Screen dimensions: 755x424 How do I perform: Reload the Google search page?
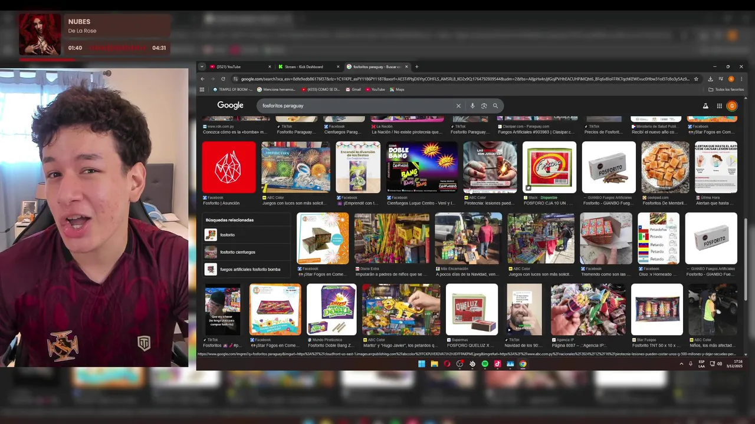coord(223,79)
